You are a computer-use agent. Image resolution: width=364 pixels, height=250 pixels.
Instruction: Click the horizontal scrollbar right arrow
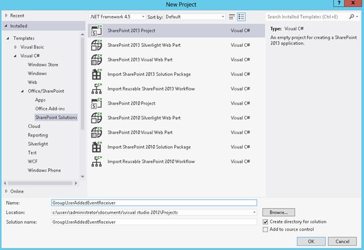(x=76, y=183)
